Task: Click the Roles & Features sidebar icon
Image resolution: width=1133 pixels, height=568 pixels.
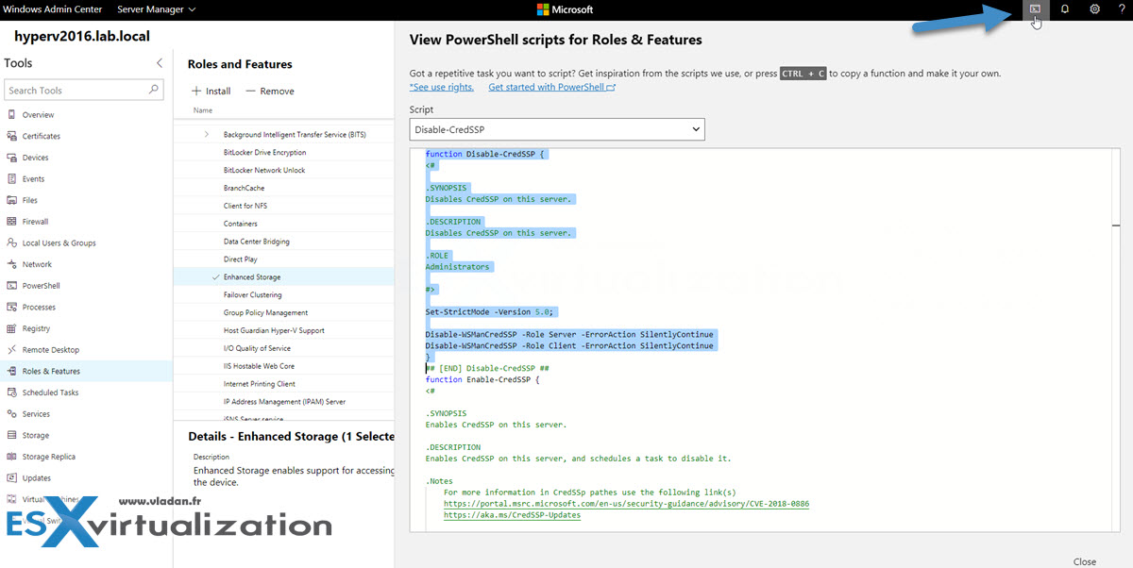Action: [x=12, y=371]
